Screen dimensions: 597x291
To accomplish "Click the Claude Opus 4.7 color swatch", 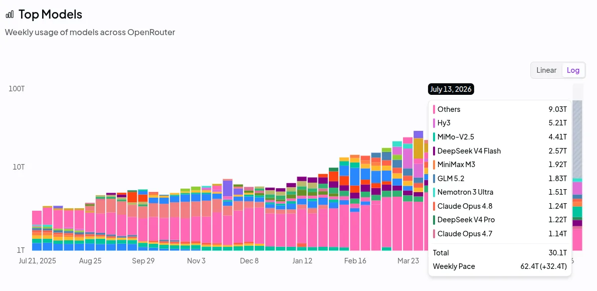I will coord(434,233).
